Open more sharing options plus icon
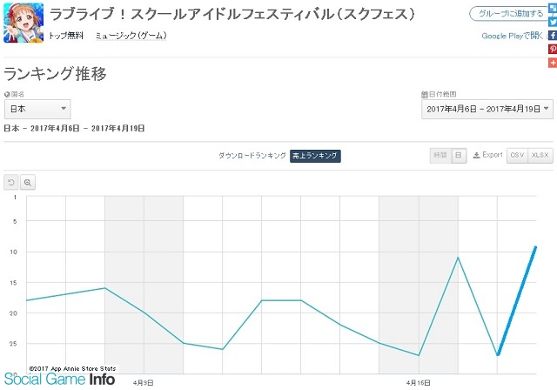 coord(552,64)
